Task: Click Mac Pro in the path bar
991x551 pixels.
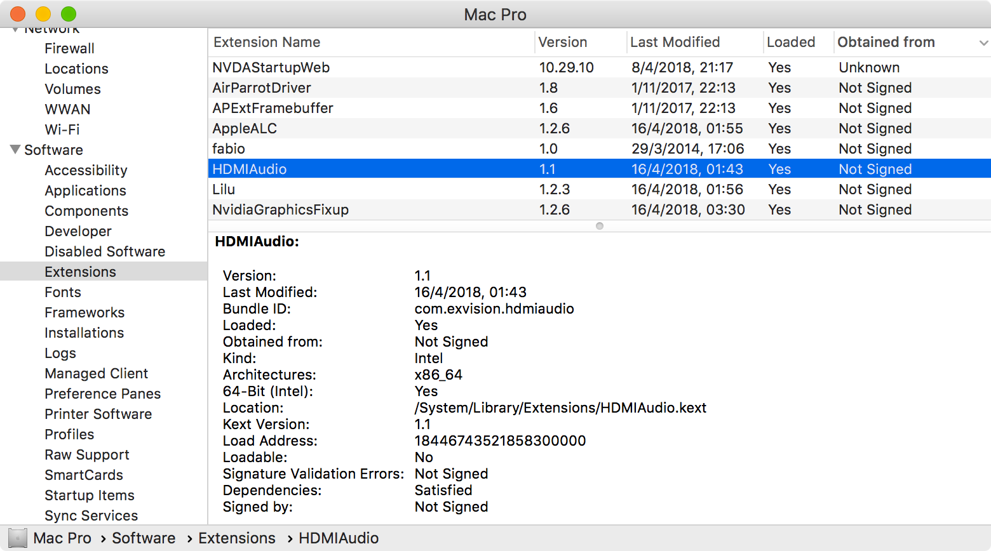Action: click(62, 538)
